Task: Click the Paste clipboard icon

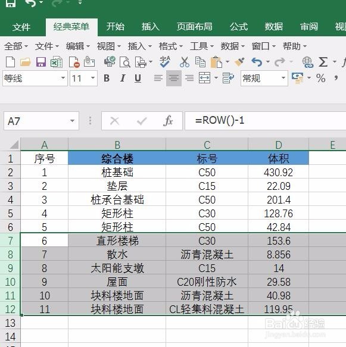Action: [216, 62]
